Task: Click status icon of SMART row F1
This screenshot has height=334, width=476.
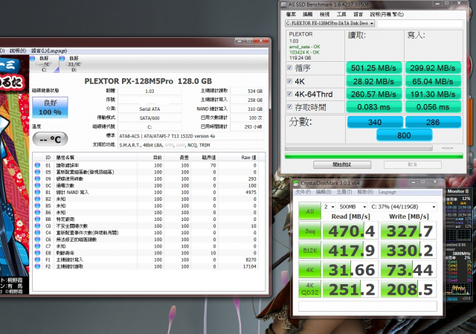Action: 38,260
